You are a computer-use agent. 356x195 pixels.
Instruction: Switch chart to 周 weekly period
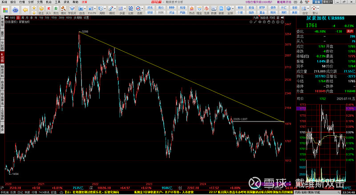23,18
